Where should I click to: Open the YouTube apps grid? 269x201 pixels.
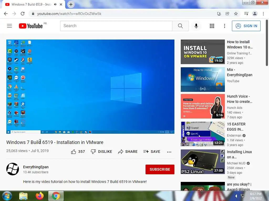pos(212,26)
